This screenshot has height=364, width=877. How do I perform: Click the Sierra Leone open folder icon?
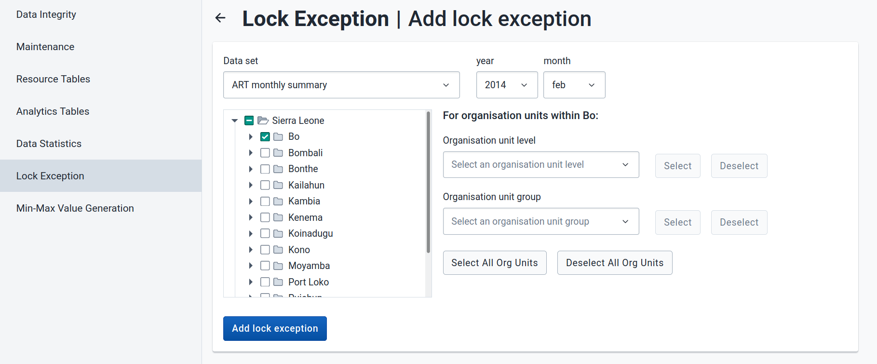tap(263, 121)
